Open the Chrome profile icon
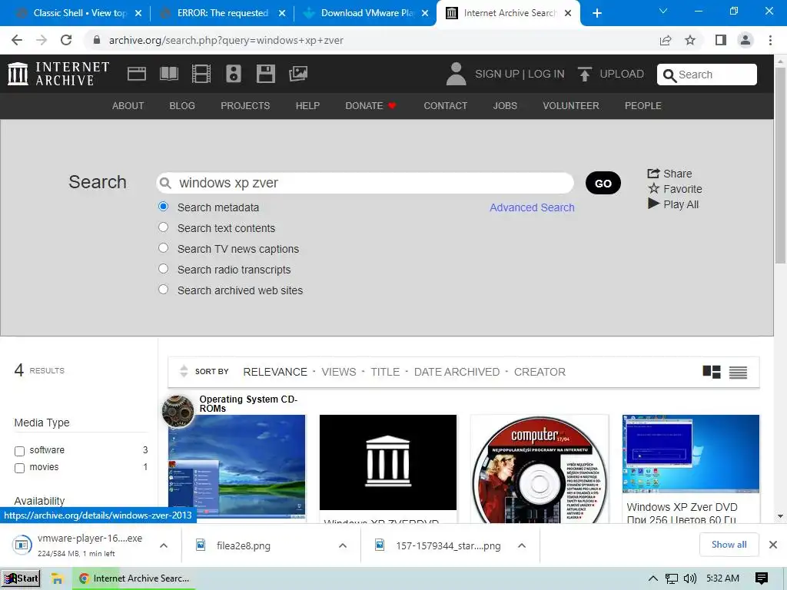 (745, 40)
